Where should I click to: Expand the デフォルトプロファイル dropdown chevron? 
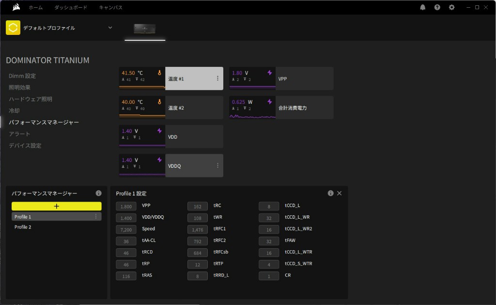click(x=110, y=28)
